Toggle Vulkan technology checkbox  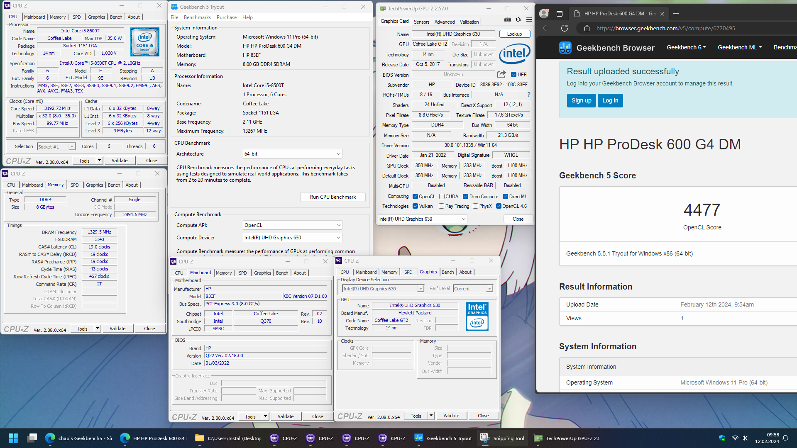(x=415, y=206)
